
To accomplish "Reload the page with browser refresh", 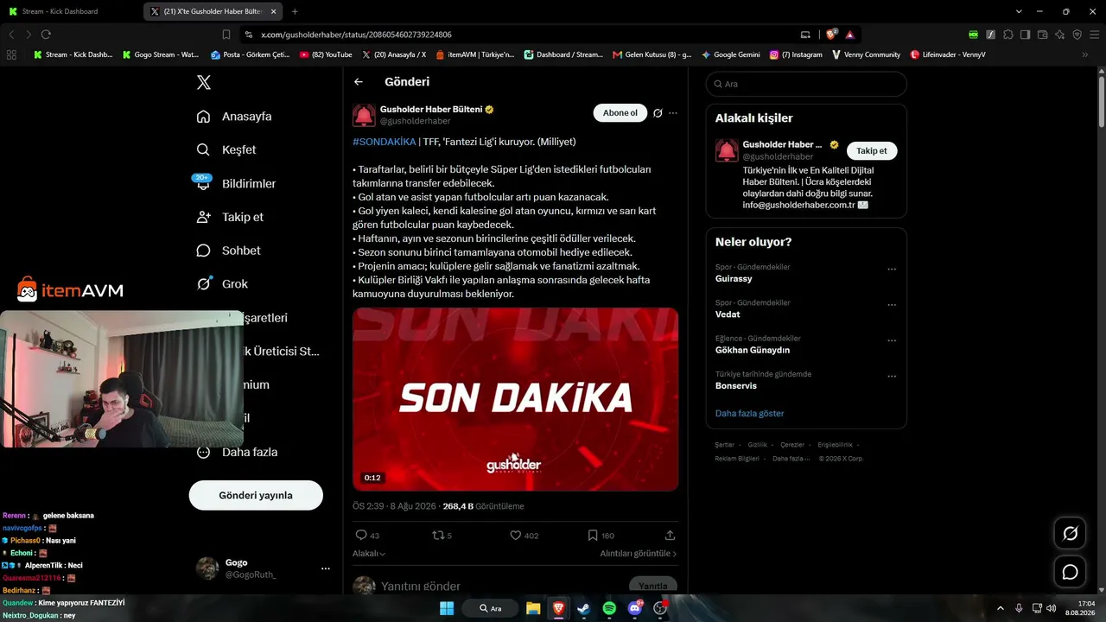I will pyautogui.click(x=46, y=35).
